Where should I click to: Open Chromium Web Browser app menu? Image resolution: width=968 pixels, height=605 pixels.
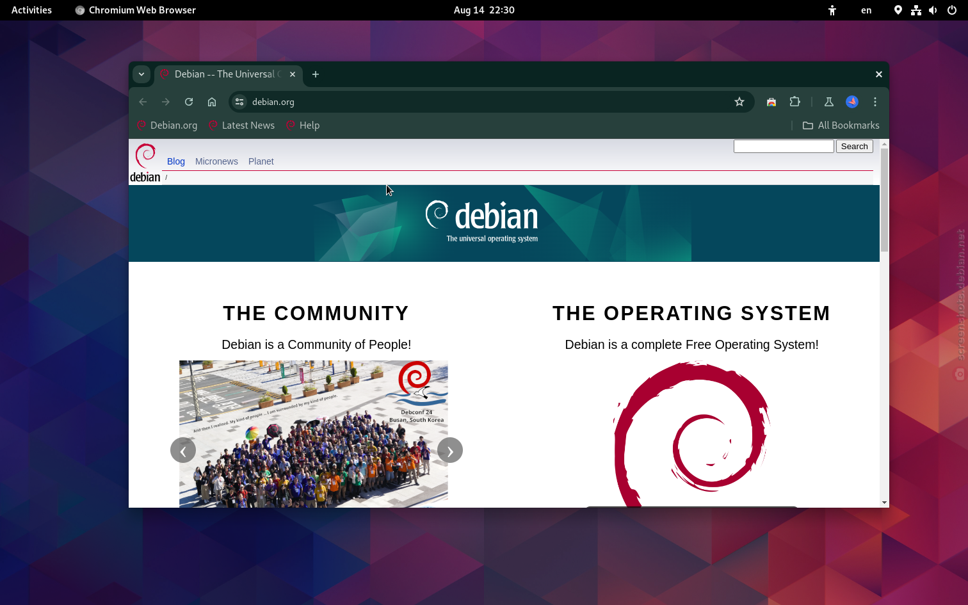point(135,10)
